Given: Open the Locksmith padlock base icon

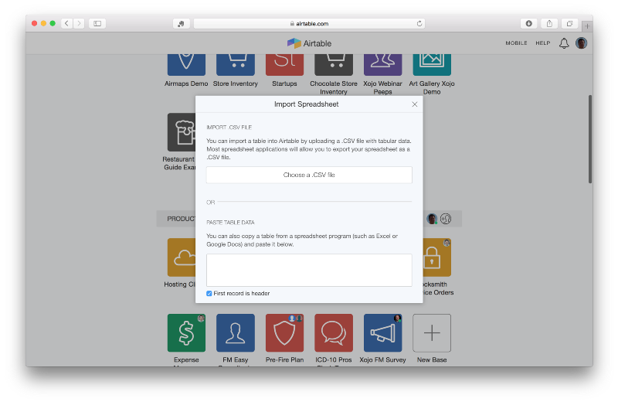Looking at the screenshot, I should click(436, 257).
